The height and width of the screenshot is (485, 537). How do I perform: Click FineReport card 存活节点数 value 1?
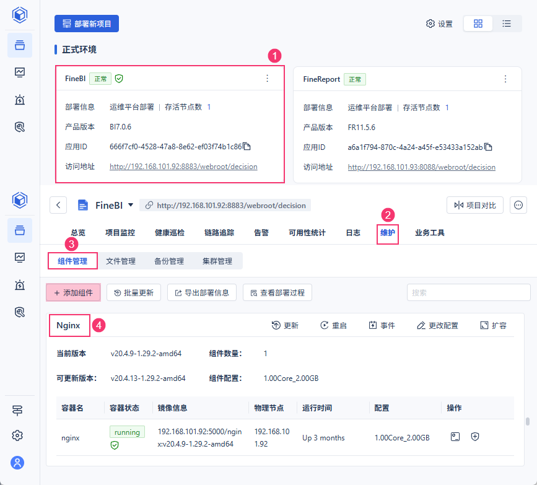point(447,108)
